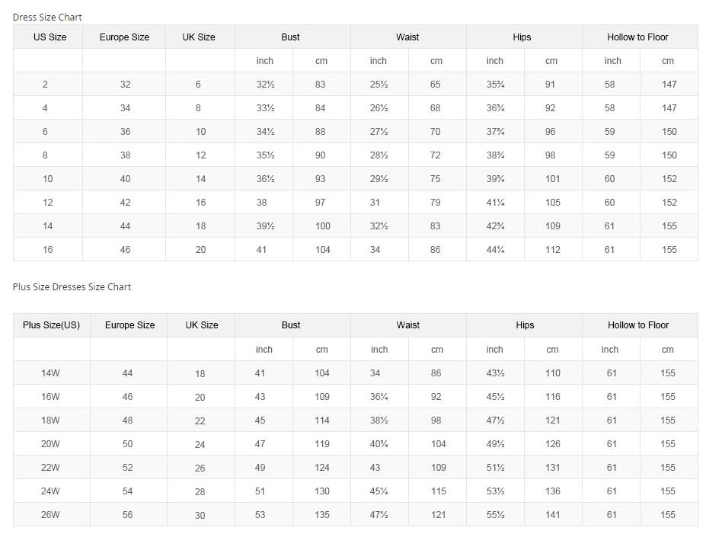
Task: Click Europe Size 32 cell
Action: 125,85
